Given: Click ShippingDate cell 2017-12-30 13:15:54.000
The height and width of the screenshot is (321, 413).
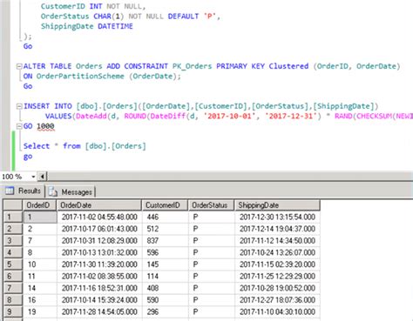Looking at the screenshot, I should pos(277,217).
